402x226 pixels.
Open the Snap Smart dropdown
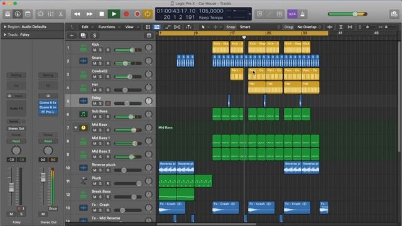pos(259,27)
